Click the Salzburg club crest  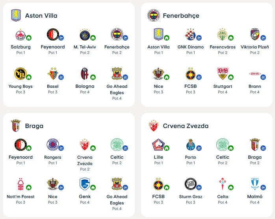(20, 35)
